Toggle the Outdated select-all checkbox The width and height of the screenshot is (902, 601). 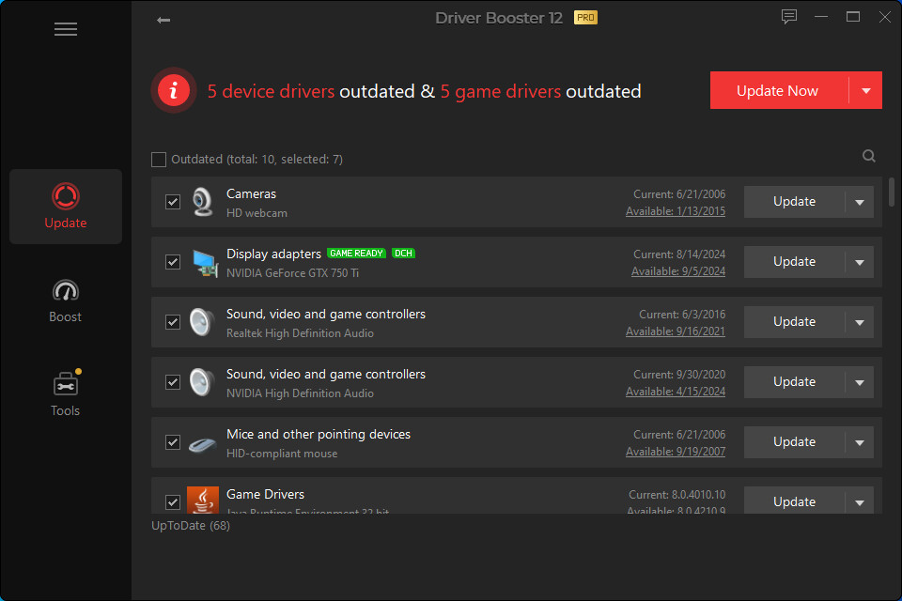point(159,159)
